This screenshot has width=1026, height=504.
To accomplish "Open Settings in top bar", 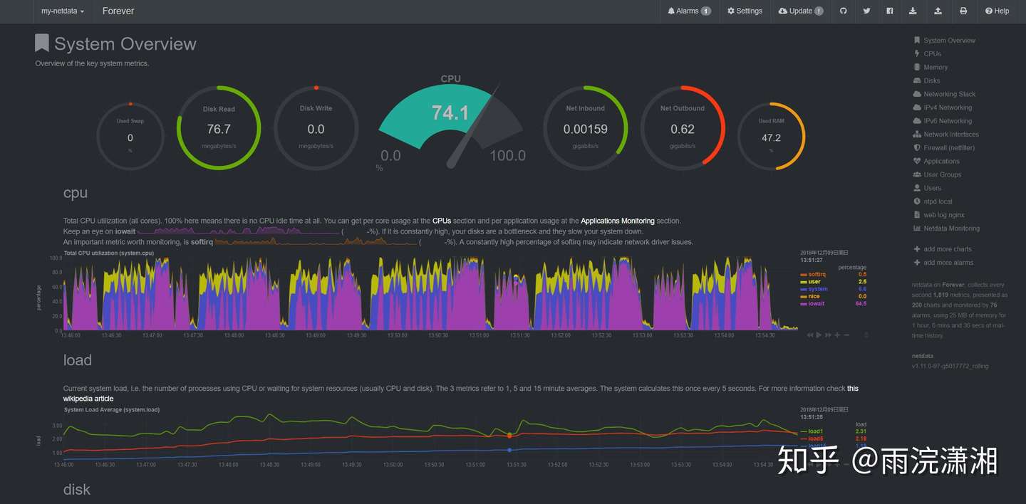I will [745, 11].
